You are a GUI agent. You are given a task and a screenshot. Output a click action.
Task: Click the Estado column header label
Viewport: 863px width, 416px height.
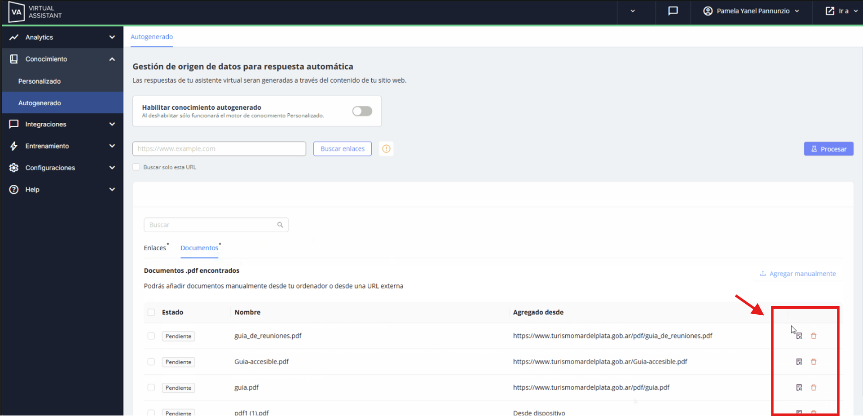pos(172,312)
